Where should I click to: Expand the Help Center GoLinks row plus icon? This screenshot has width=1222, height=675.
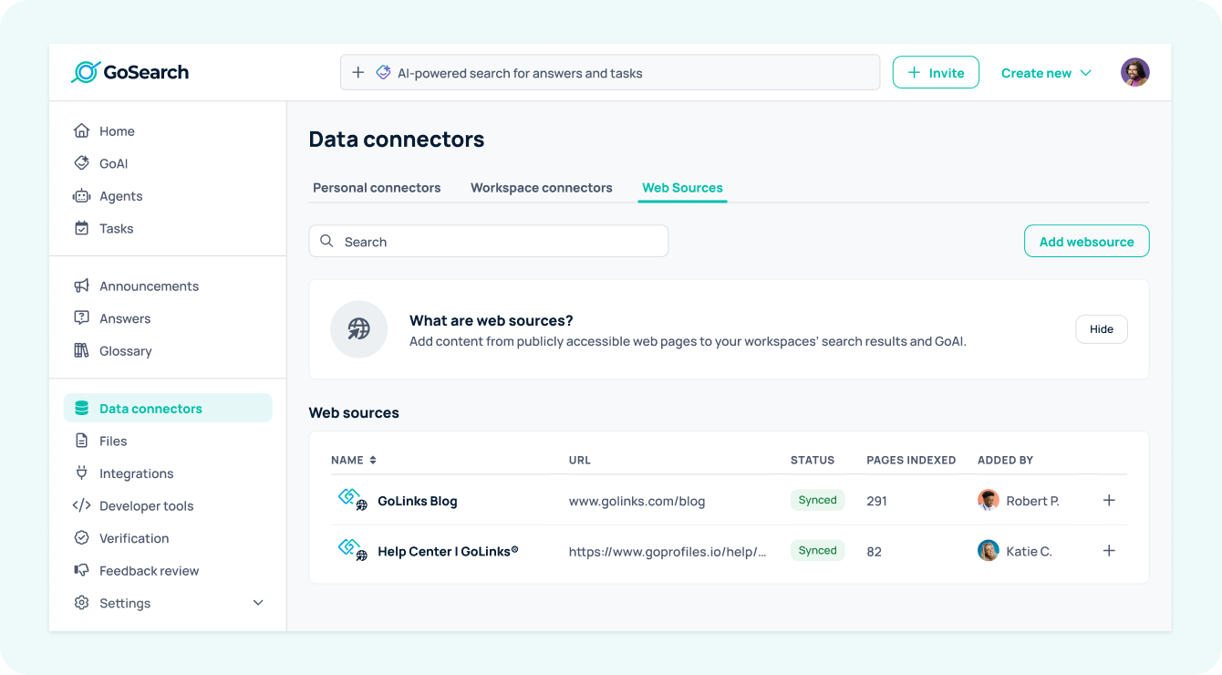click(1109, 550)
